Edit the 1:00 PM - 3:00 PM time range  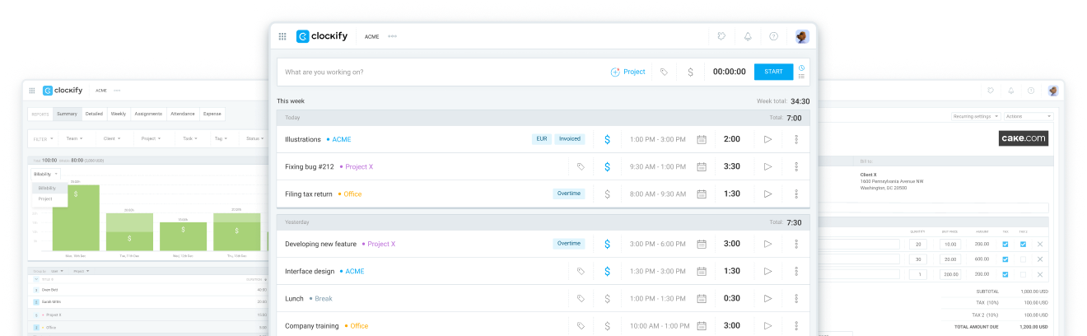pyautogui.click(x=657, y=139)
